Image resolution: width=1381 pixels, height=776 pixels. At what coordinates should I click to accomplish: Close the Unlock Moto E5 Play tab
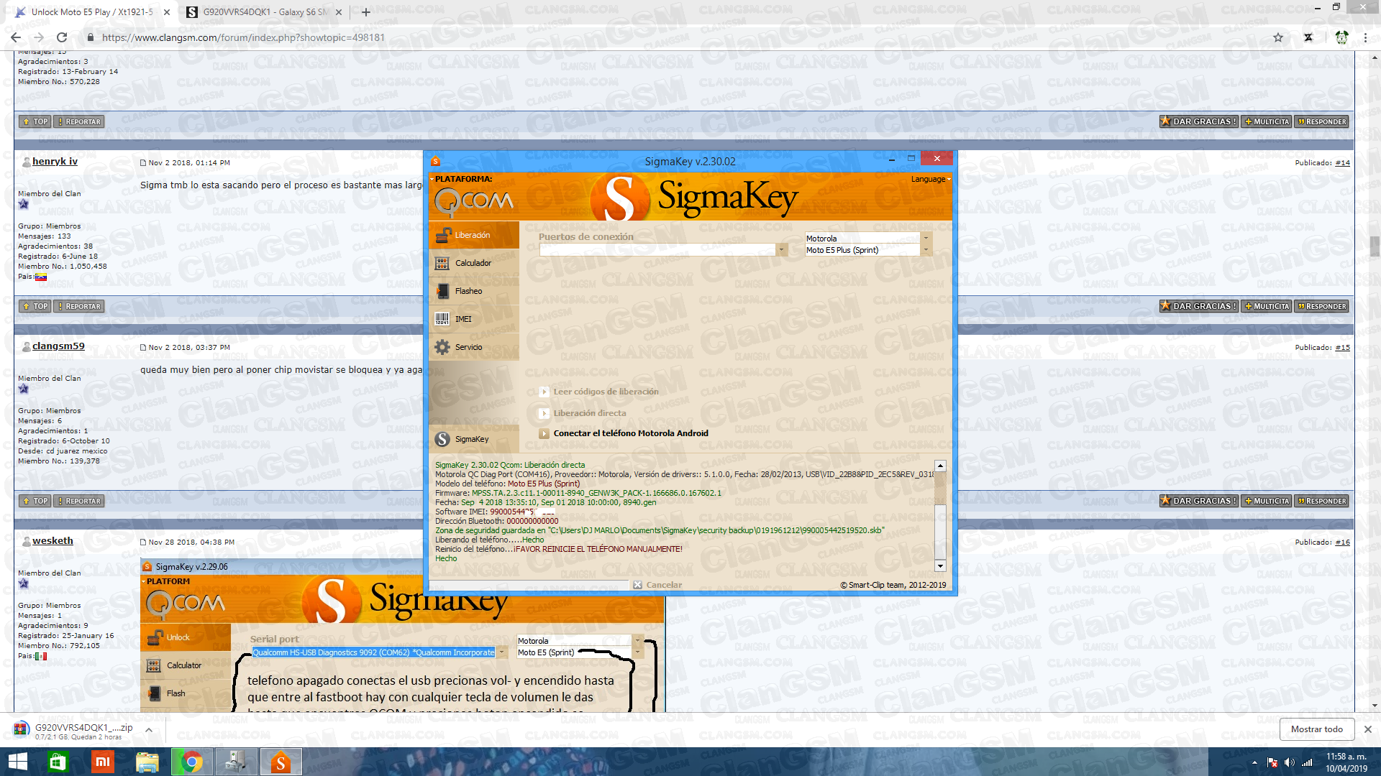pyautogui.click(x=167, y=12)
